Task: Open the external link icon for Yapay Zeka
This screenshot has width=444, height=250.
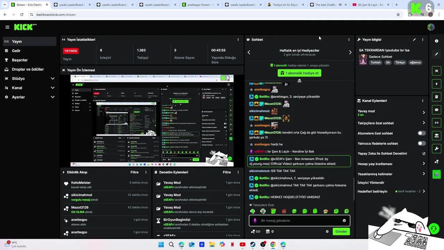Action: coord(424,153)
